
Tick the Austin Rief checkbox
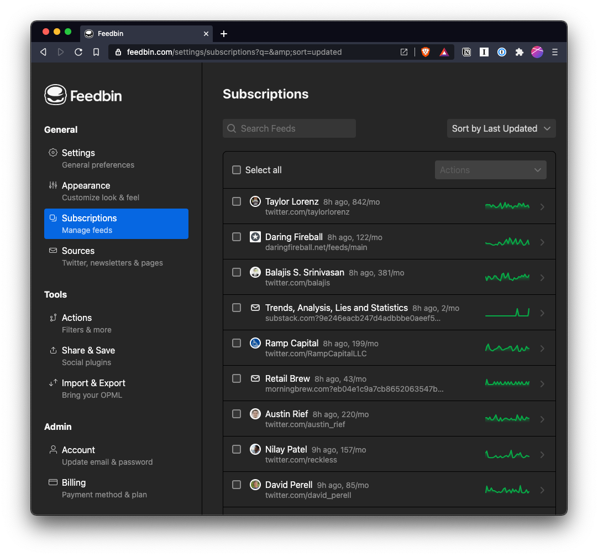(x=237, y=414)
